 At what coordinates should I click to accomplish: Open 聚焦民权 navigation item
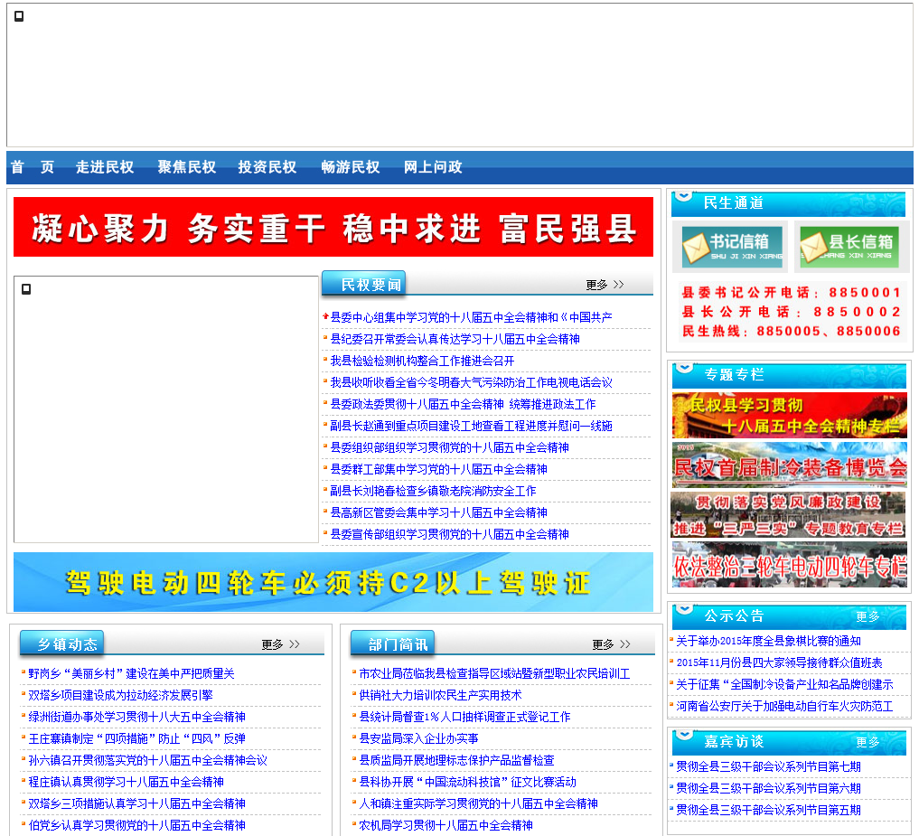pyautogui.click(x=187, y=167)
